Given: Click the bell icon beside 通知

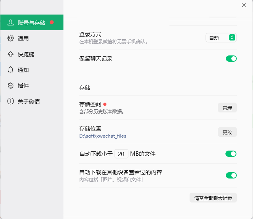Looking at the screenshot, I should 11,70.
